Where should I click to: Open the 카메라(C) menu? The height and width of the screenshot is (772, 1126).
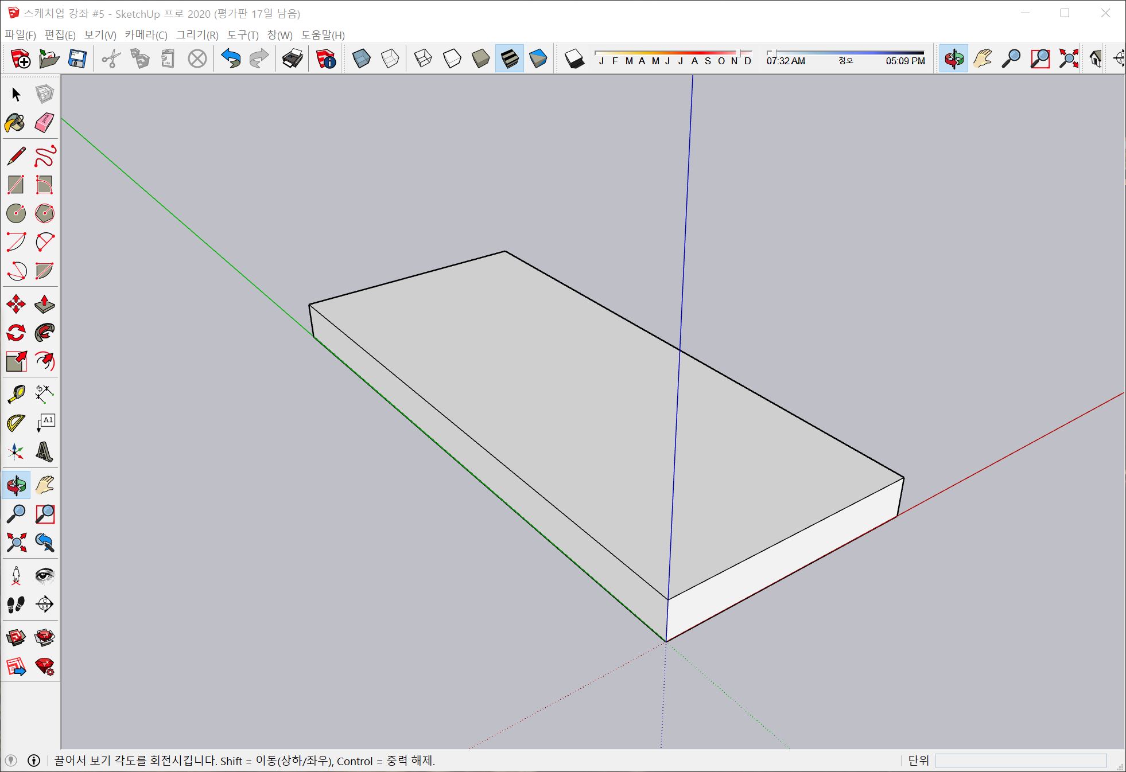(146, 35)
